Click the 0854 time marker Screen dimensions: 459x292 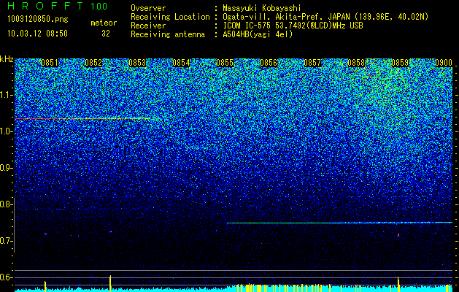pyautogui.click(x=181, y=63)
